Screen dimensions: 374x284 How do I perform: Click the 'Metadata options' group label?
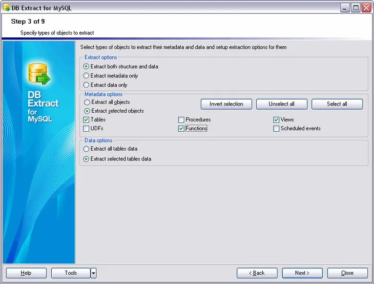(x=103, y=94)
